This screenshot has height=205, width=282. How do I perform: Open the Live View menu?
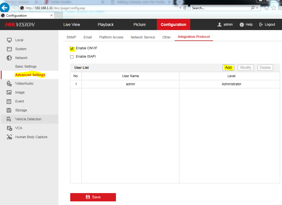[72, 25]
